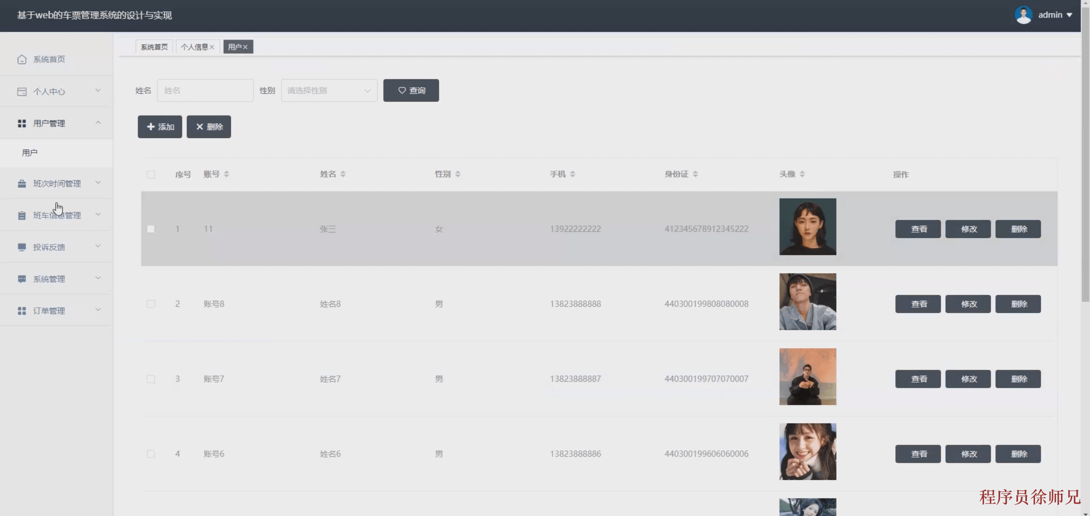Open avatar photo of user 姓名6
This screenshot has height=516, width=1090.
tap(808, 452)
